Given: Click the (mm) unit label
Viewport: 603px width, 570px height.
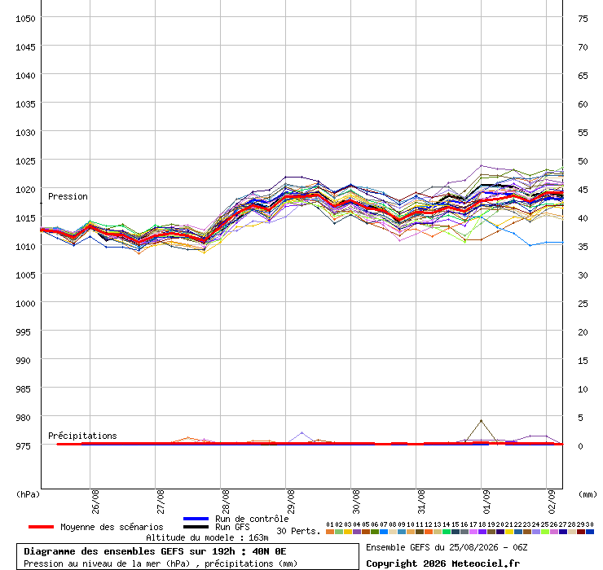Looking at the screenshot, I should click(x=588, y=494).
